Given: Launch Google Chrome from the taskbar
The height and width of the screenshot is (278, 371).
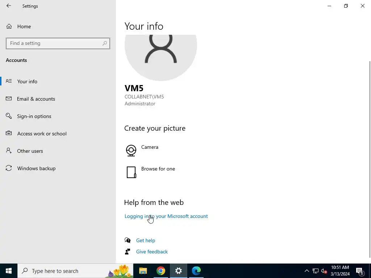Looking at the screenshot, I should [x=161, y=271].
